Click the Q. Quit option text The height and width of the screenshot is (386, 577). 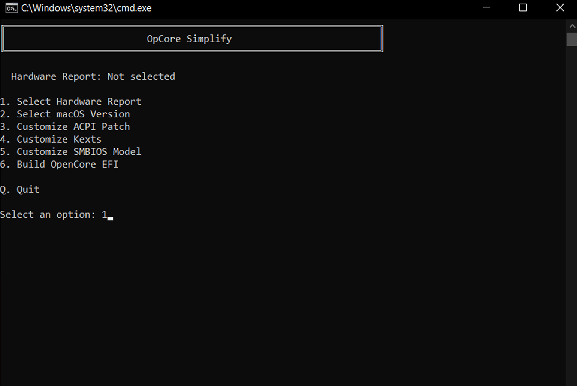click(19, 189)
